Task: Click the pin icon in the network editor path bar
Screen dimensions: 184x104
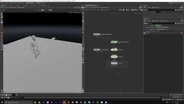Action: [140, 8]
